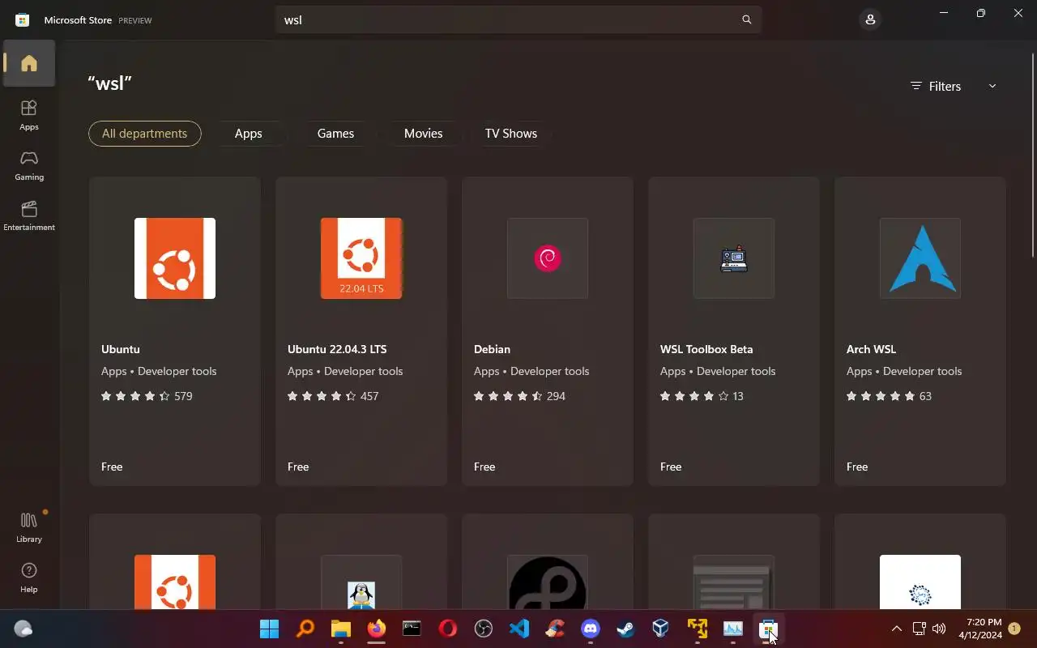Open the network tray icon
Screen dimensions: 1037x648
[x=919, y=629]
